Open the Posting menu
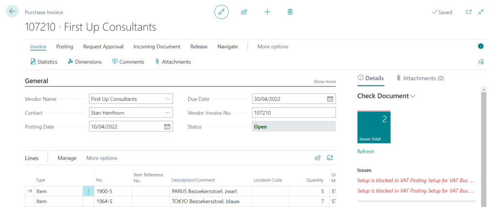This screenshot has height=207, width=496. (64, 47)
